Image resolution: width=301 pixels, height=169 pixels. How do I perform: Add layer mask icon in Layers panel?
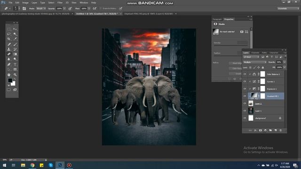pos(260,131)
